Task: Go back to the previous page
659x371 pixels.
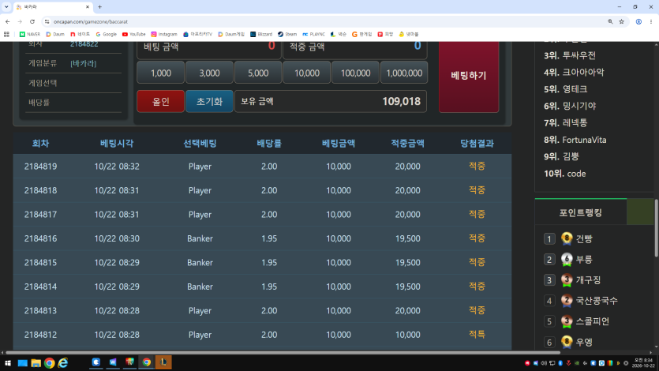Action: [8, 21]
